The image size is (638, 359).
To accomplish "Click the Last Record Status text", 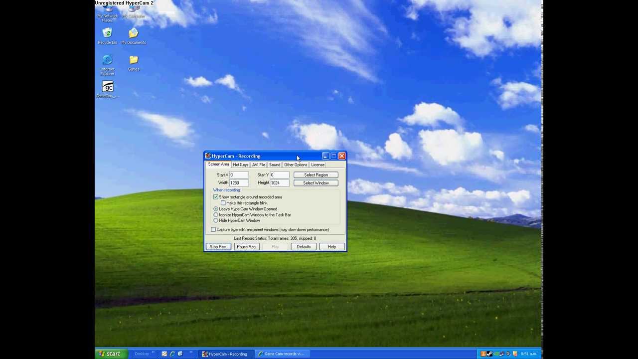I will pos(275,238).
